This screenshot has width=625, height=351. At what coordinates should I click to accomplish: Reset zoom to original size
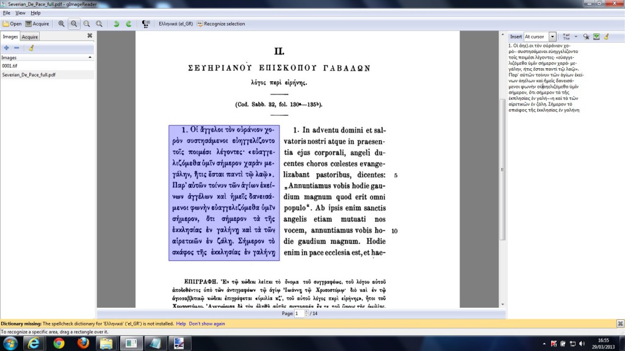point(87,24)
